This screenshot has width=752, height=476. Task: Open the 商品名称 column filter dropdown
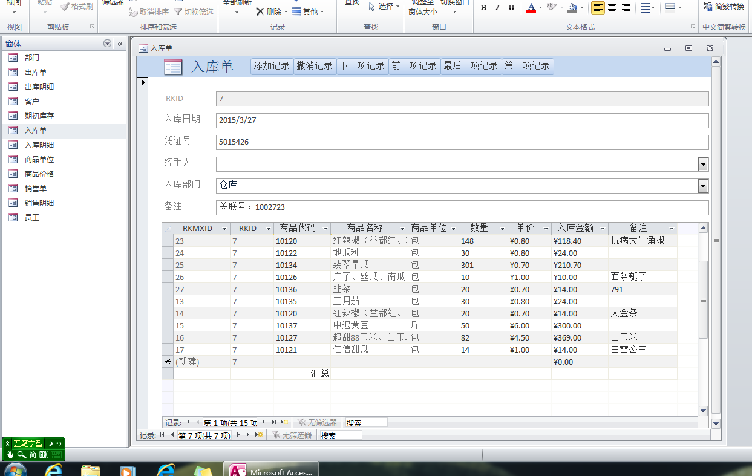403,229
